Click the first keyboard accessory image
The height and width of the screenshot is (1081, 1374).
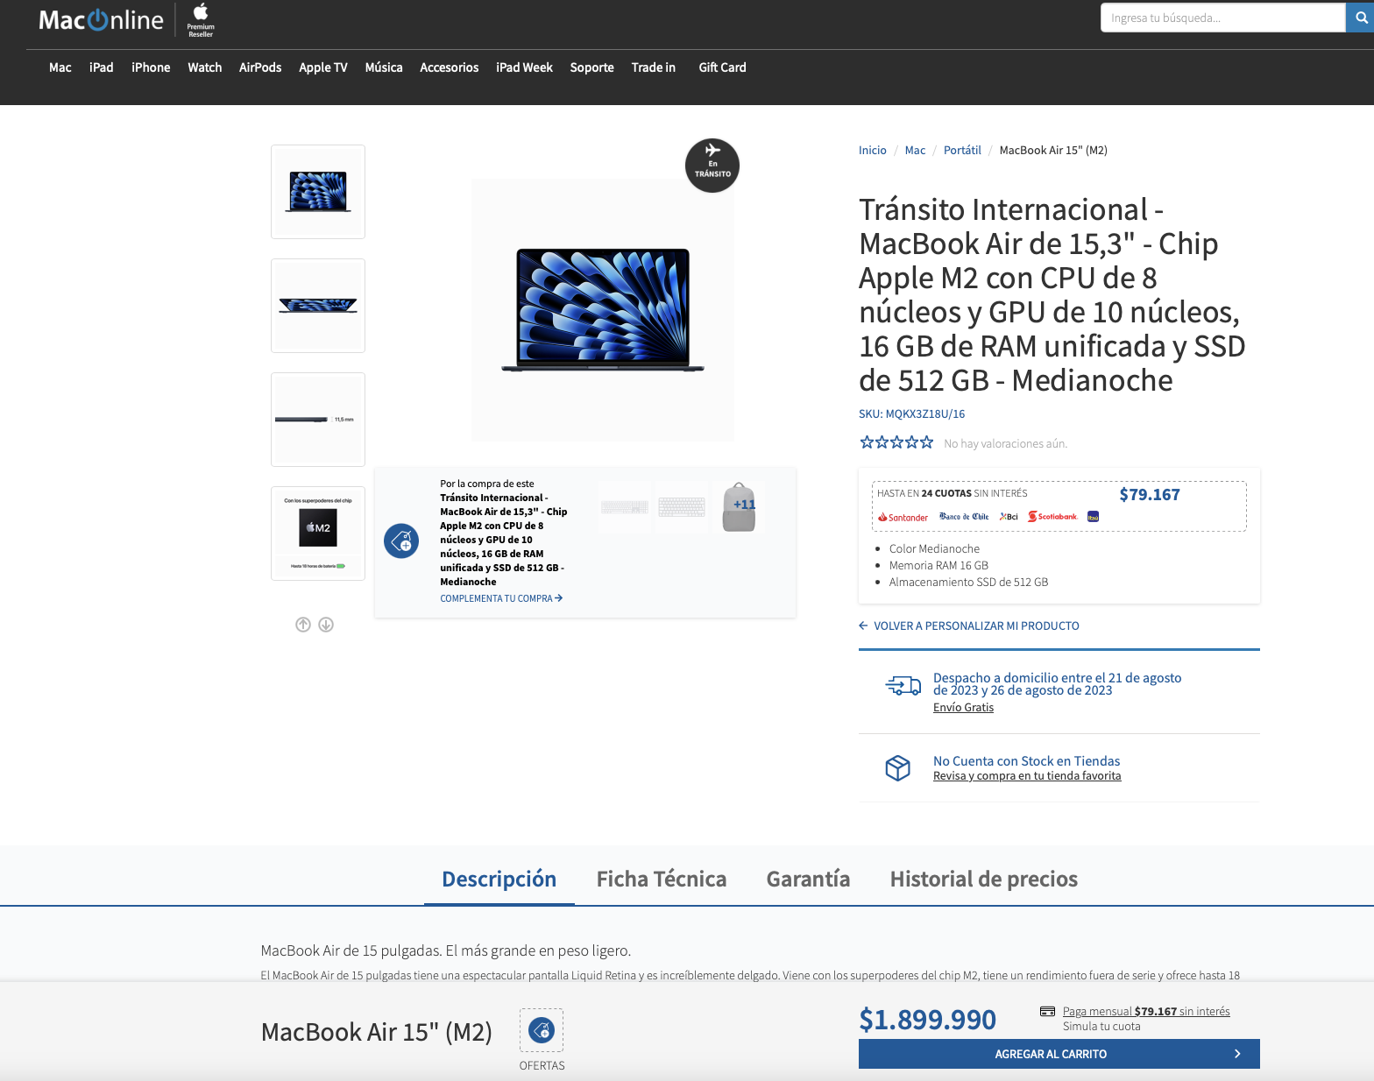click(x=625, y=506)
